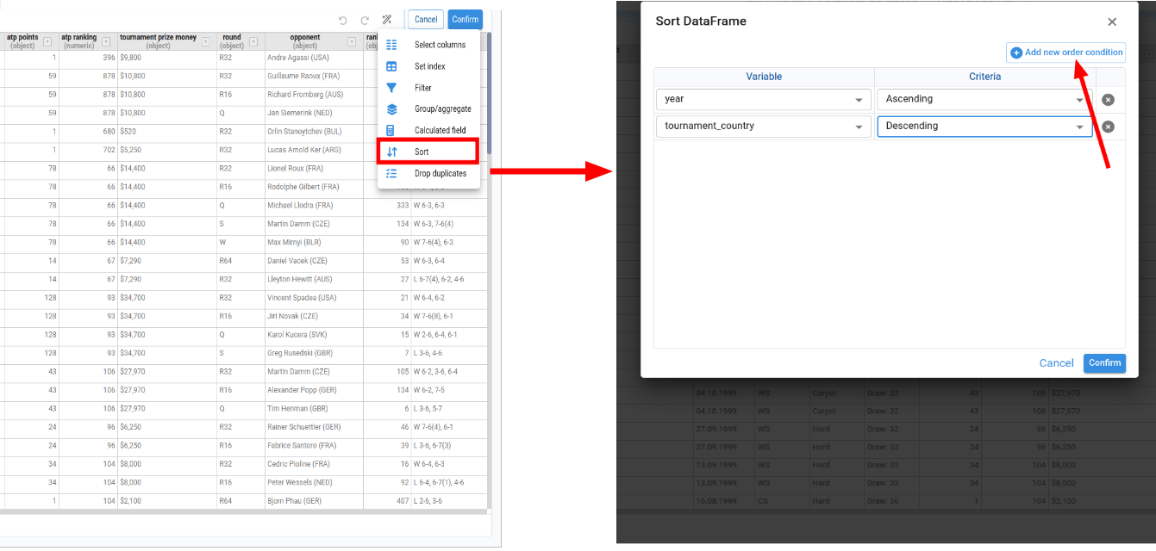The image size is (1156, 551).
Task: Confirm the Sort DataFrame dialog
Action: click(x=1104, y=363)
